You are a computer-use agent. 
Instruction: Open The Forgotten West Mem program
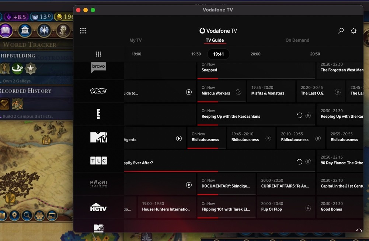click(x=340, y=70)
